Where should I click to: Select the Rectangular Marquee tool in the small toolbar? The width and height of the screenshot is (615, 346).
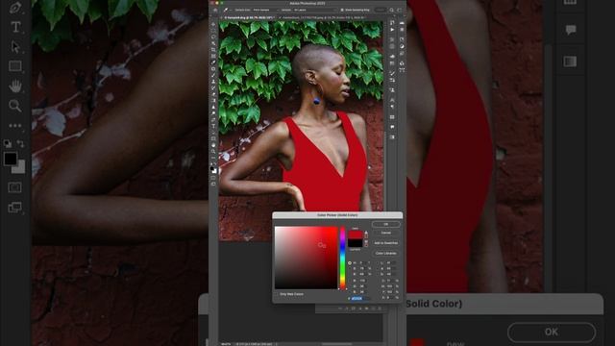coord(213,31)
